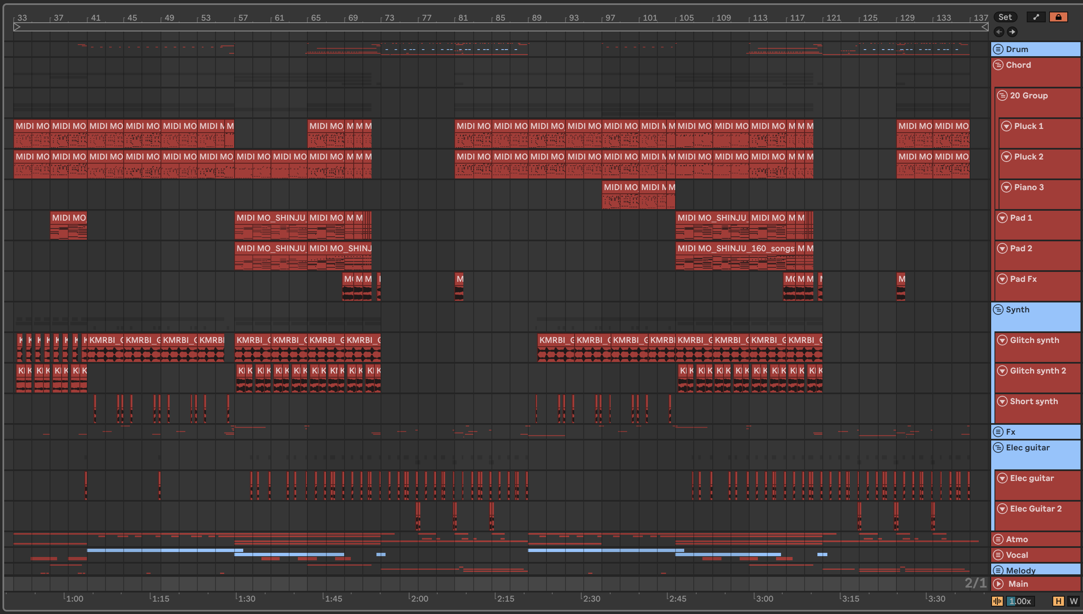Click bar 81 on the beat ruler

(463, 18)
